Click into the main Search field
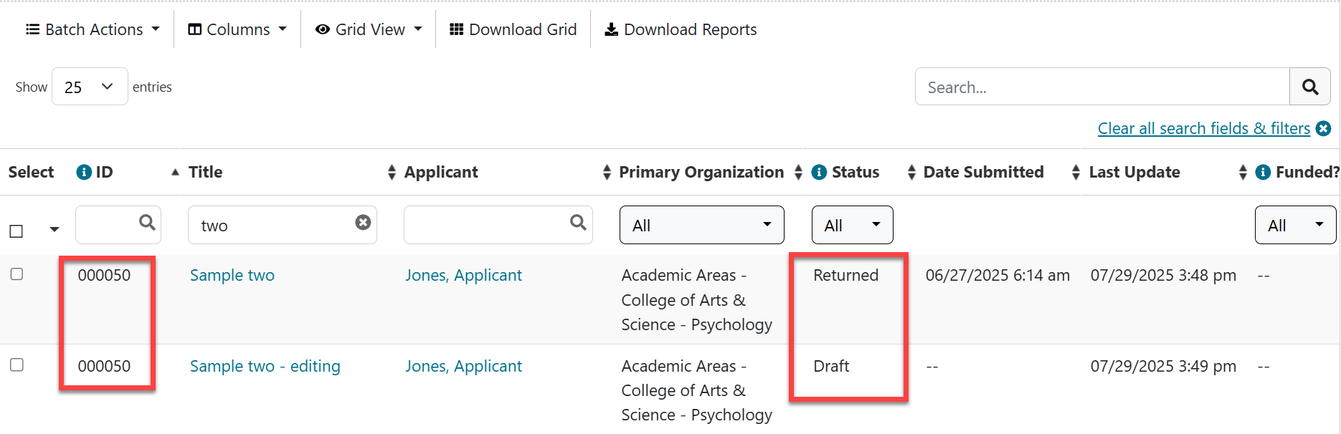This screenshot has height=434, width=1341. click(1101, 87)
